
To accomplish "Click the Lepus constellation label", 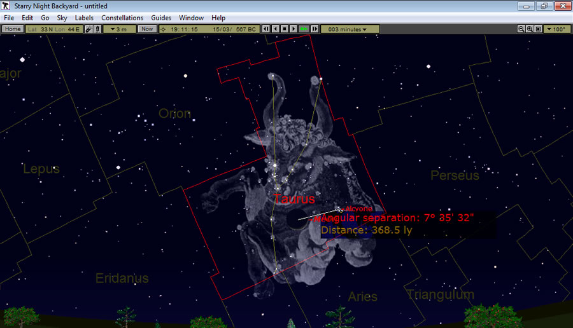I will tap(41, 169).
